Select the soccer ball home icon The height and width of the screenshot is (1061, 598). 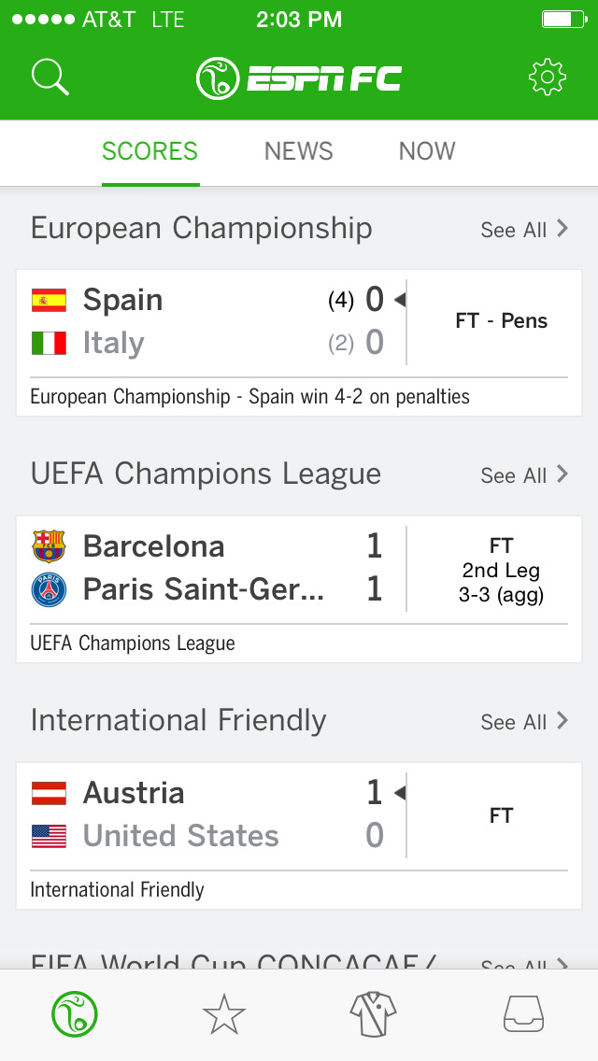pos(75,1013)
